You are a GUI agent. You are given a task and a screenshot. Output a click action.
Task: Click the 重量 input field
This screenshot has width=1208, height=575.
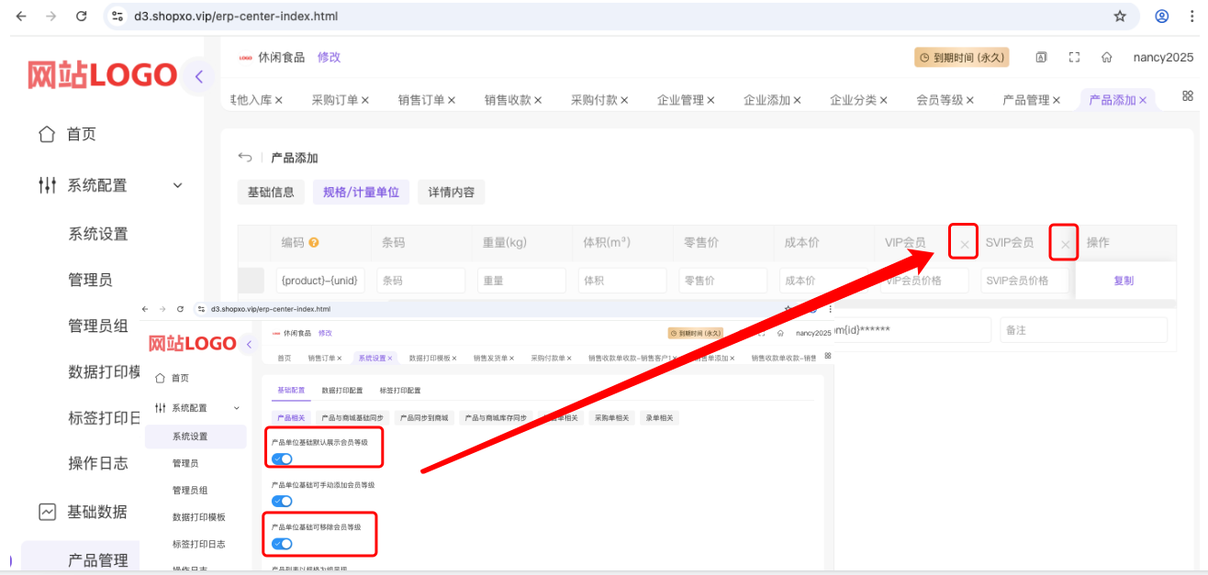521,281
